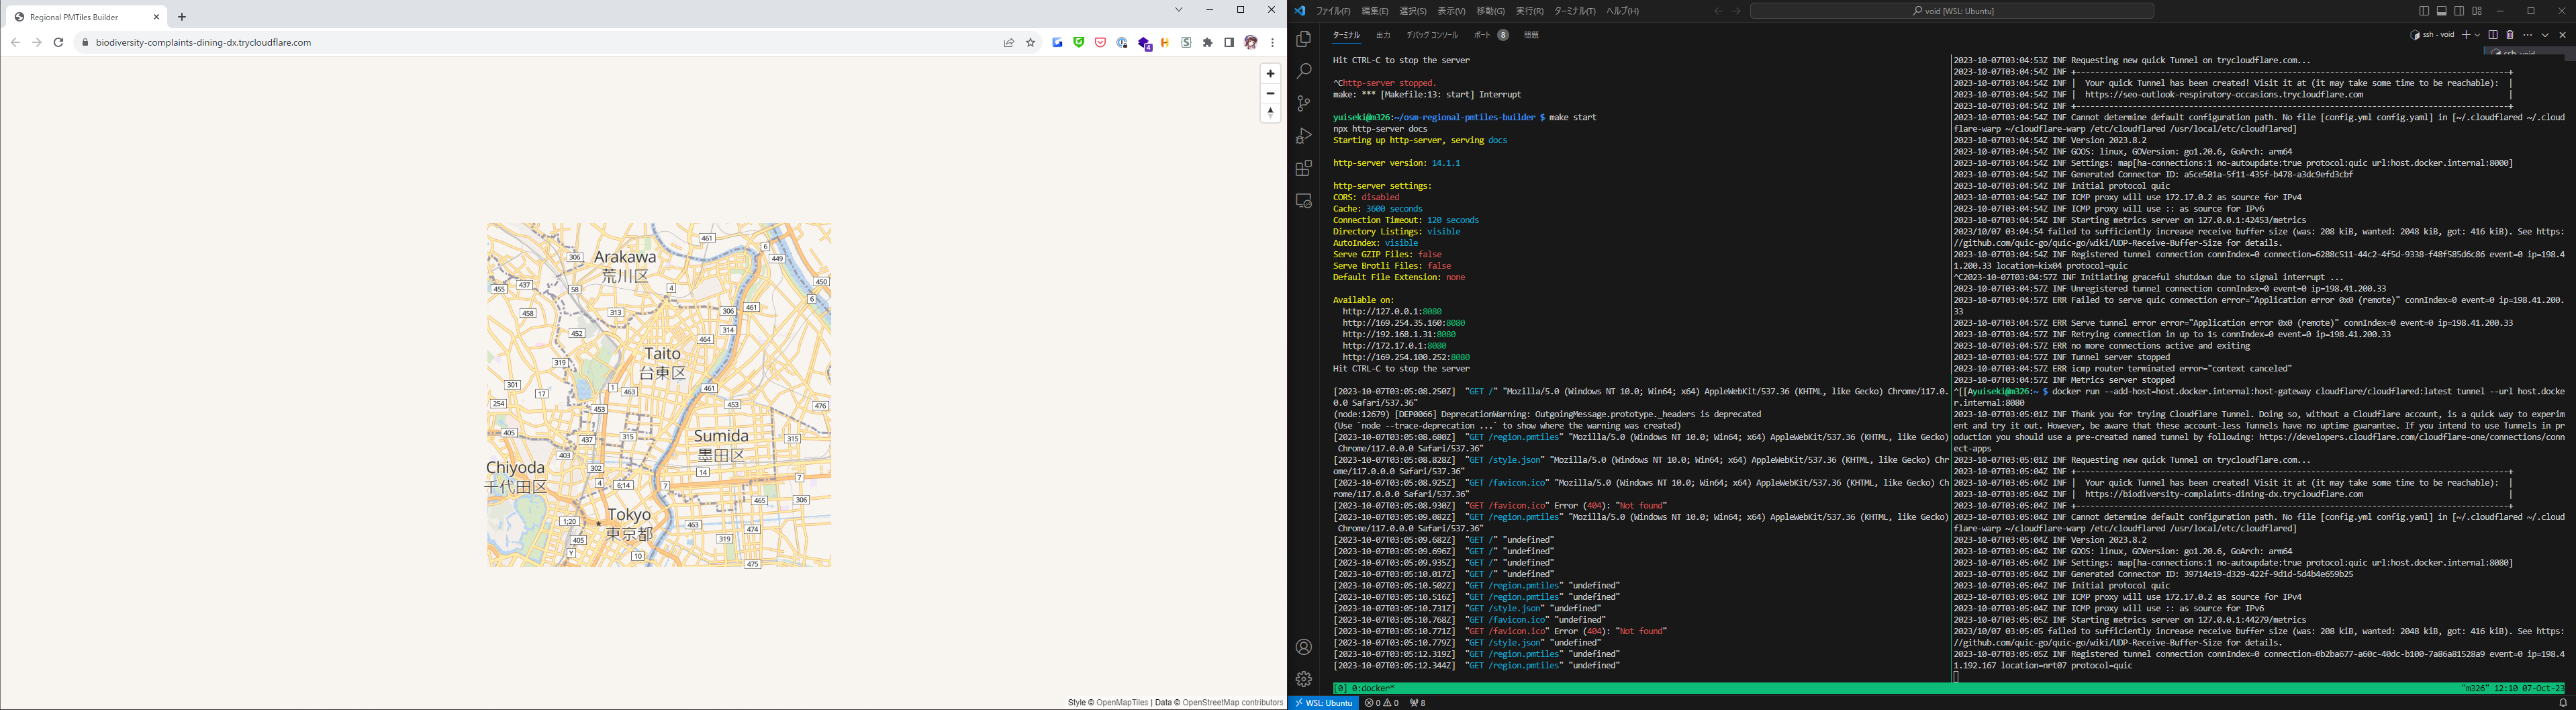Split the terminal in VS Code
Screen dimensions: 2576x710
pyautogui.click(x=2493, y=35)
